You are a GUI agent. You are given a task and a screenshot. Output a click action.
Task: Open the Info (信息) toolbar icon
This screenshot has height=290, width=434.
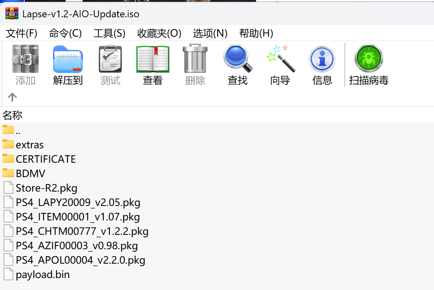(x=322, y=59)
